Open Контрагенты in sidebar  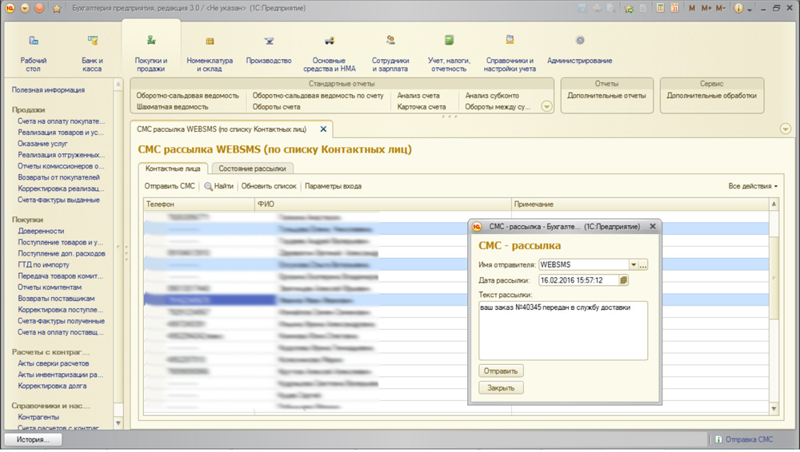click(x=38, y=417)
